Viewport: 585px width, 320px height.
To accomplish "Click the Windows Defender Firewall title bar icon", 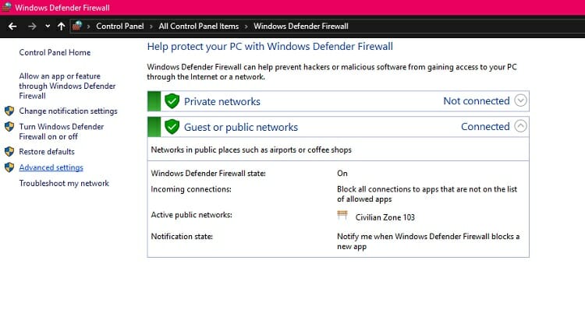I will point(6,7).
